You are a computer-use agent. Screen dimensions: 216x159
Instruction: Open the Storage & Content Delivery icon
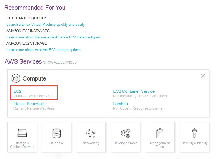point(22,133)
